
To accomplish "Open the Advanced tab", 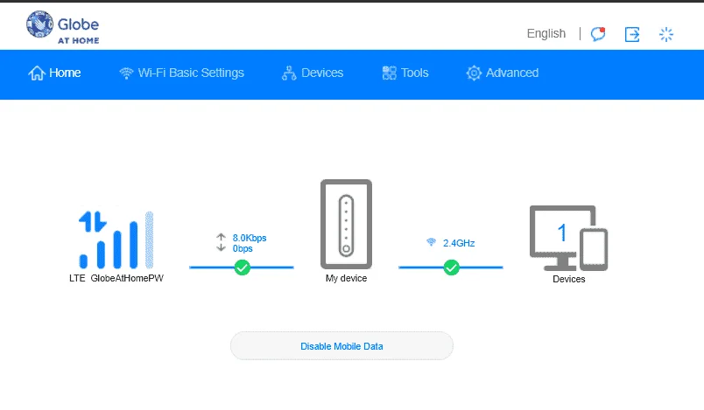I will tap(503, 73).
